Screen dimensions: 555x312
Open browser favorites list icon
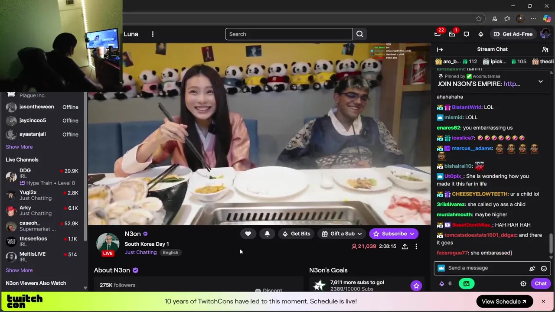(507, 19)
